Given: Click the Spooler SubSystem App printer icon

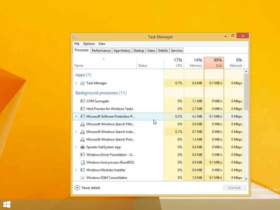Looking at the screenshot, I should click(x=82, y=147).
